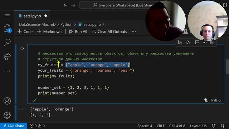Open Layout: US keyboard setting

tap(198, 126)
